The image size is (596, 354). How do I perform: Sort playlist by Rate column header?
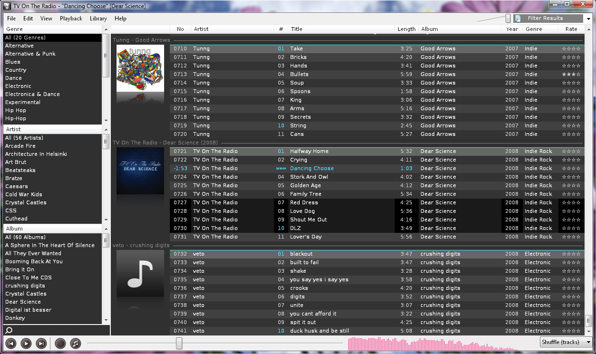click(x=571, y=29)
